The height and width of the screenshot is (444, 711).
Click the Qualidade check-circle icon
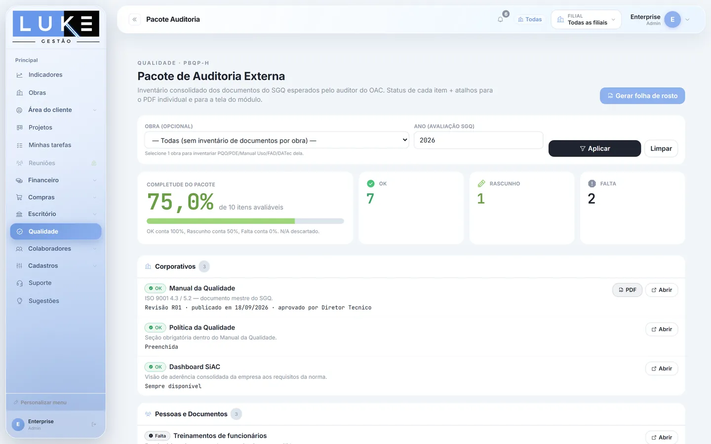tap(20, 231)
